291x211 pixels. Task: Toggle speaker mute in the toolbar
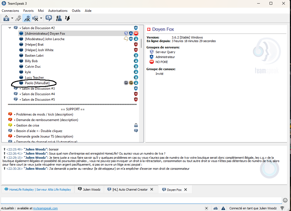click(x=36, y=18)
